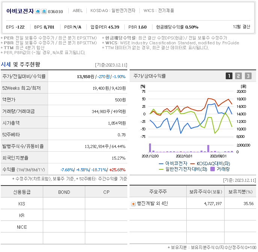258x252 pixels.
Task: Click the red KOSDAQ대비(좌) legend entry
Action: point(210,164)
